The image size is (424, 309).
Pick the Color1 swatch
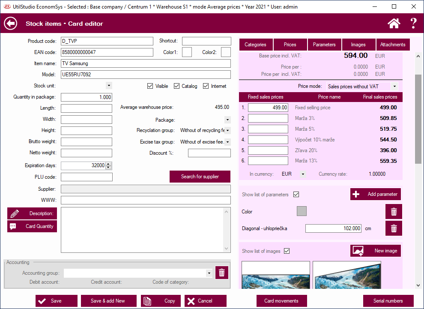pos(187,52)
